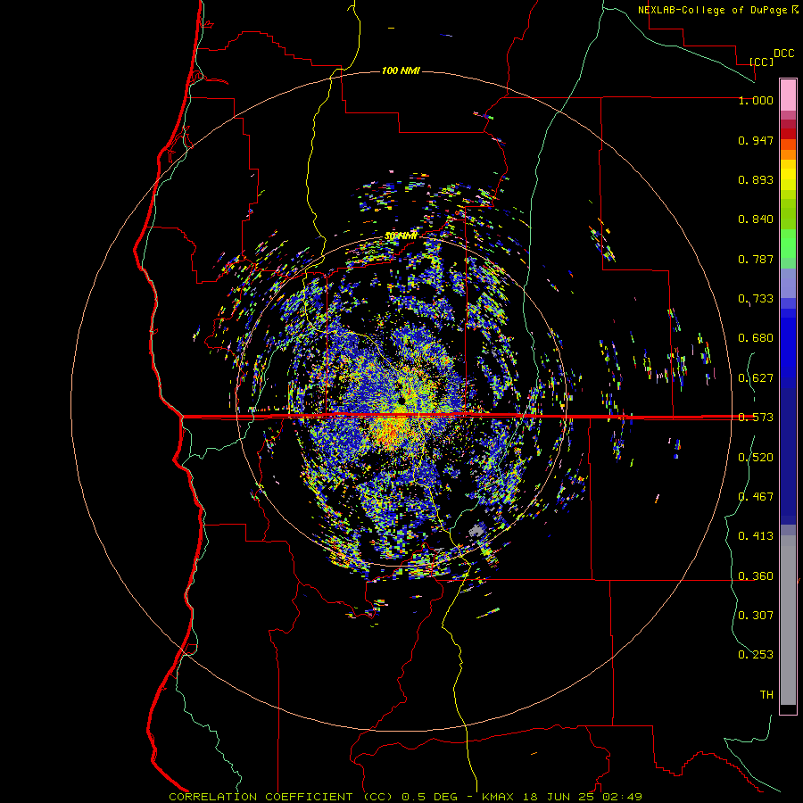Click the 18 JUN 25 date text
The width and height of the screenshot is (803, 803).
pyautogui.click(x=559, y=797)
